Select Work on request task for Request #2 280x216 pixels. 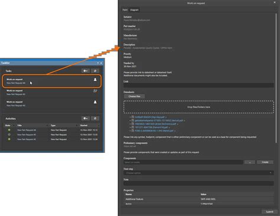pyautogui.click(x=51, y=103)
